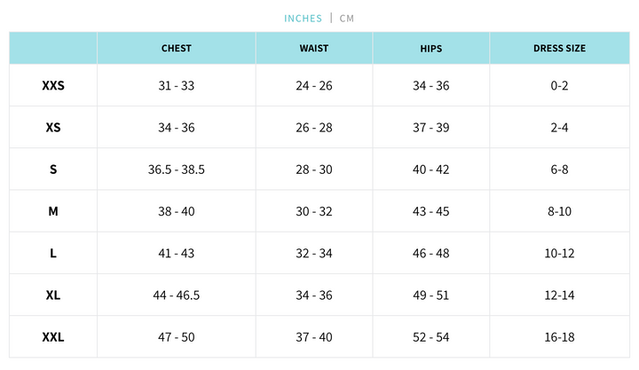639x370 pixels.
Task: Click the S size row label
Action: click(53, 169)
